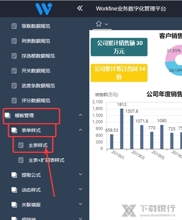The height and width of the screenshot is (220, 182).
Task: Click 公司累计签订合同 14 份 card
Action: (x=119, y=73)
